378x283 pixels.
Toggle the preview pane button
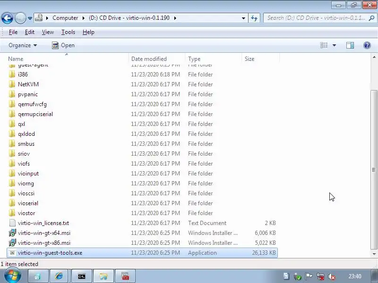click(x=350, y=45)
